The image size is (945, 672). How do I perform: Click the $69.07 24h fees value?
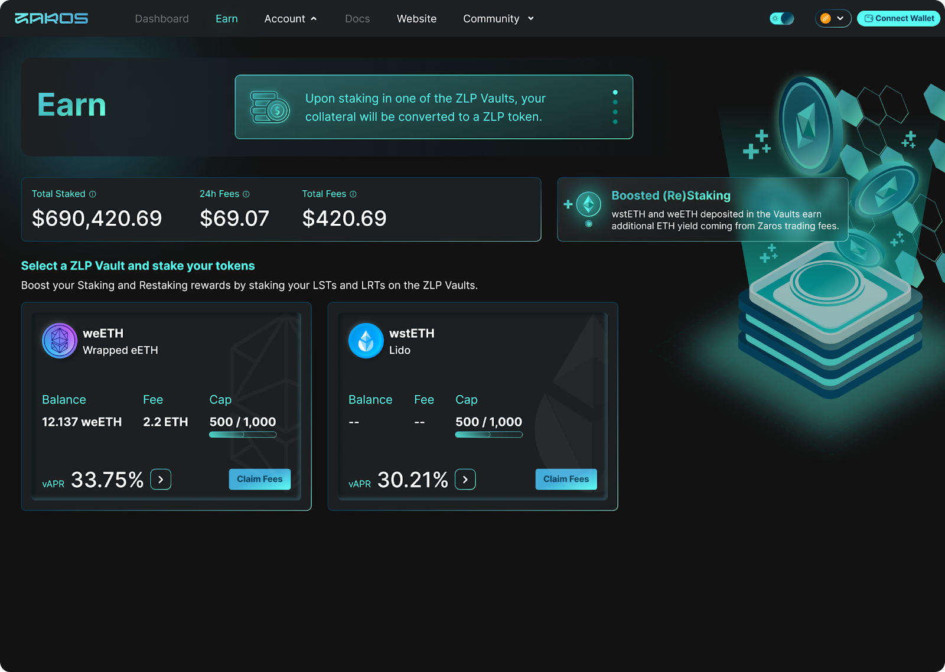click(234, 218)
